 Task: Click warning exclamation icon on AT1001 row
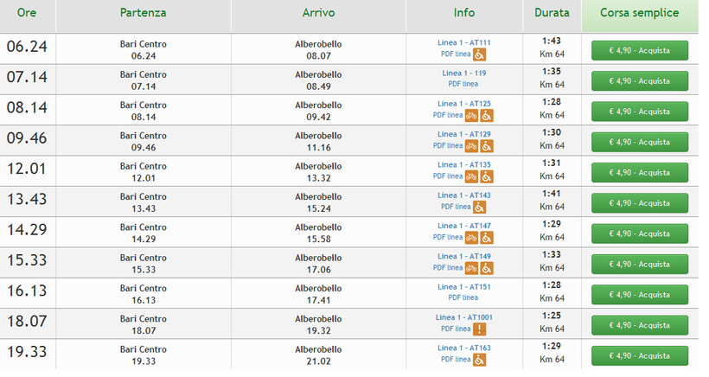[x=479, y=329]
